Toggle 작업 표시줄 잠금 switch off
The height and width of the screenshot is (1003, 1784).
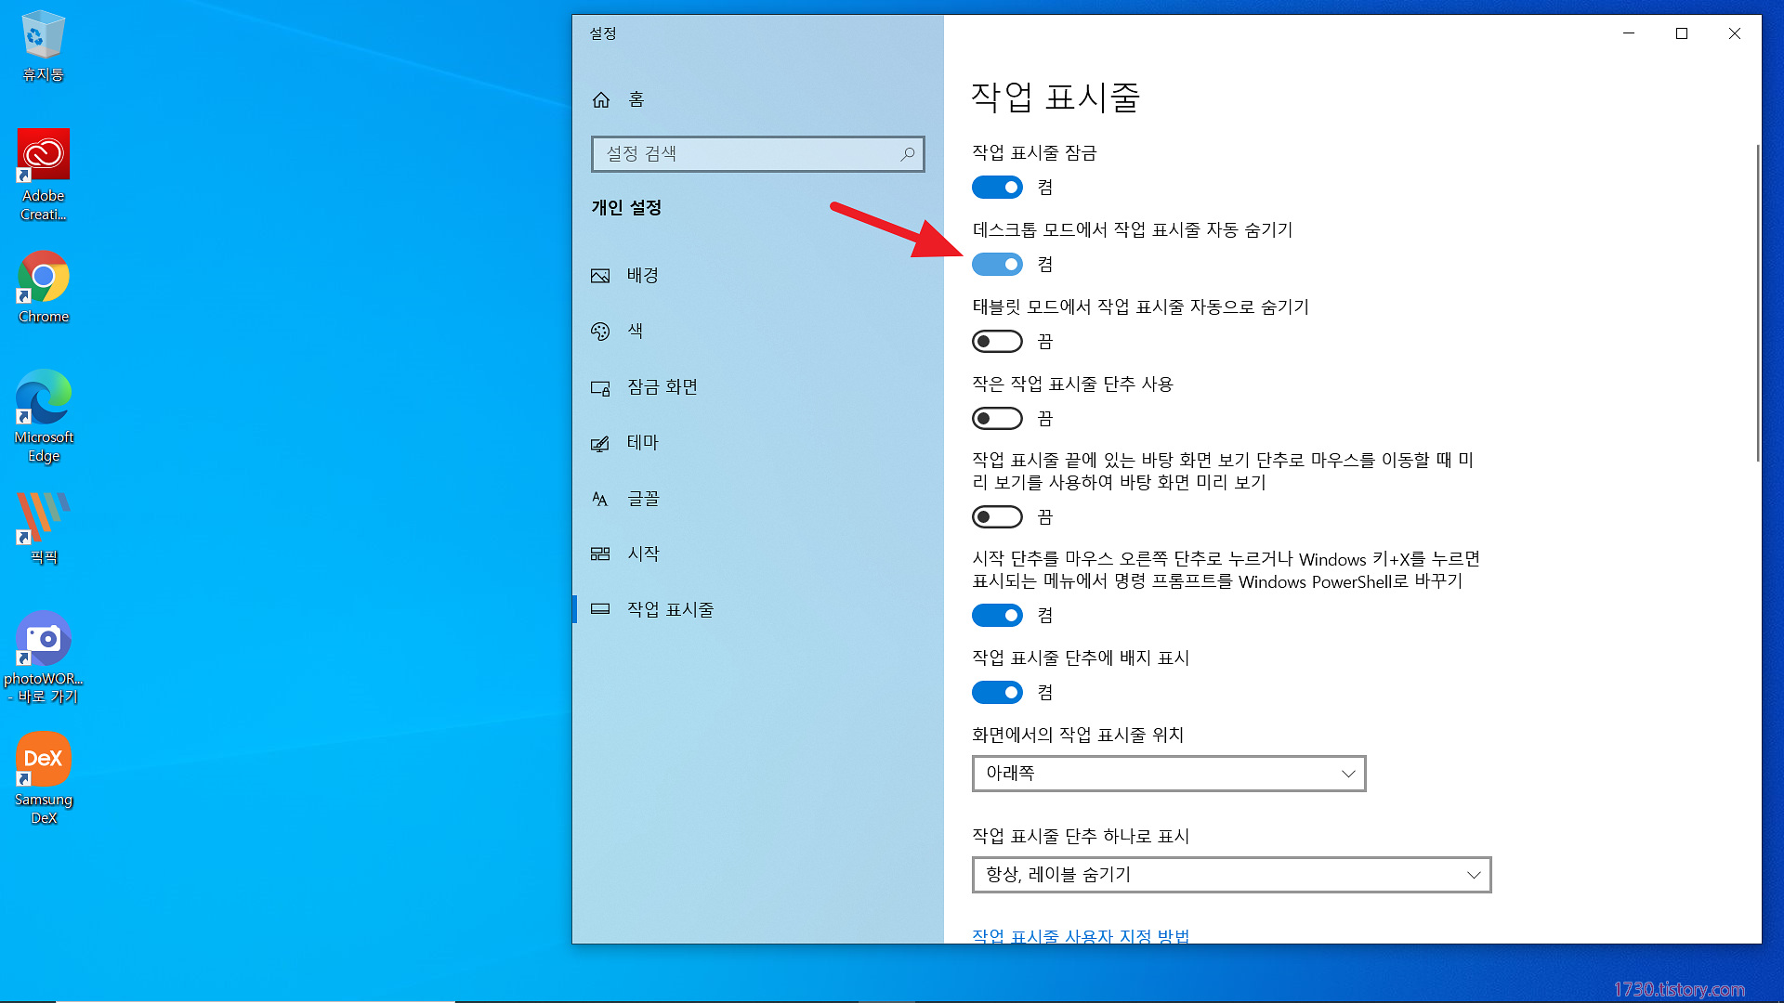(997, 188)
